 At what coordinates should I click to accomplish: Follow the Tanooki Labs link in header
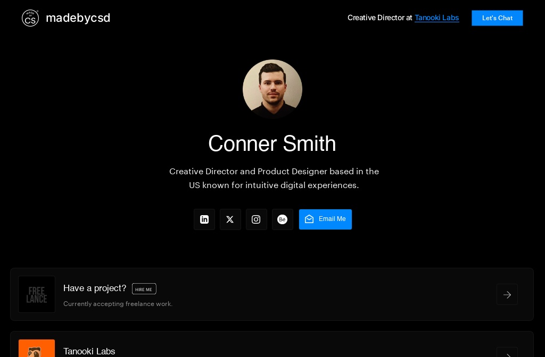tap(436, 18)
